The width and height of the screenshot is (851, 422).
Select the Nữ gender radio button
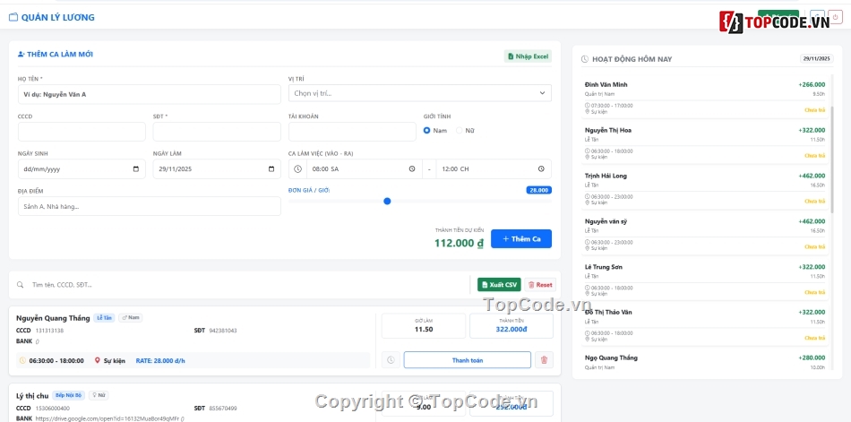460,131
